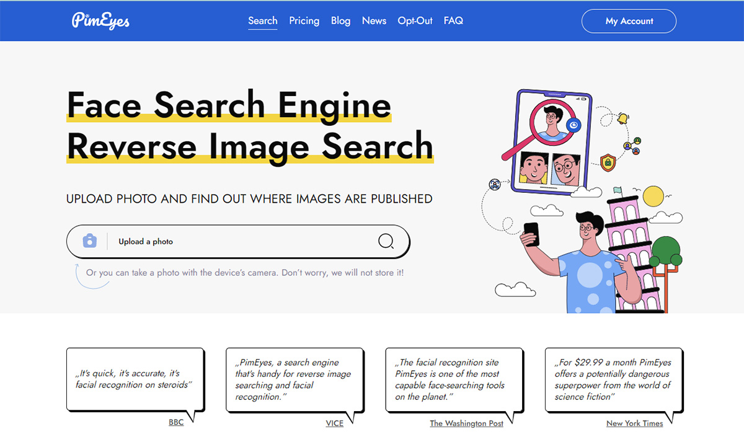Viewport: 744px width, 434px height.
Task: Click the magnifying glass search icon
Action: point(386,241)
